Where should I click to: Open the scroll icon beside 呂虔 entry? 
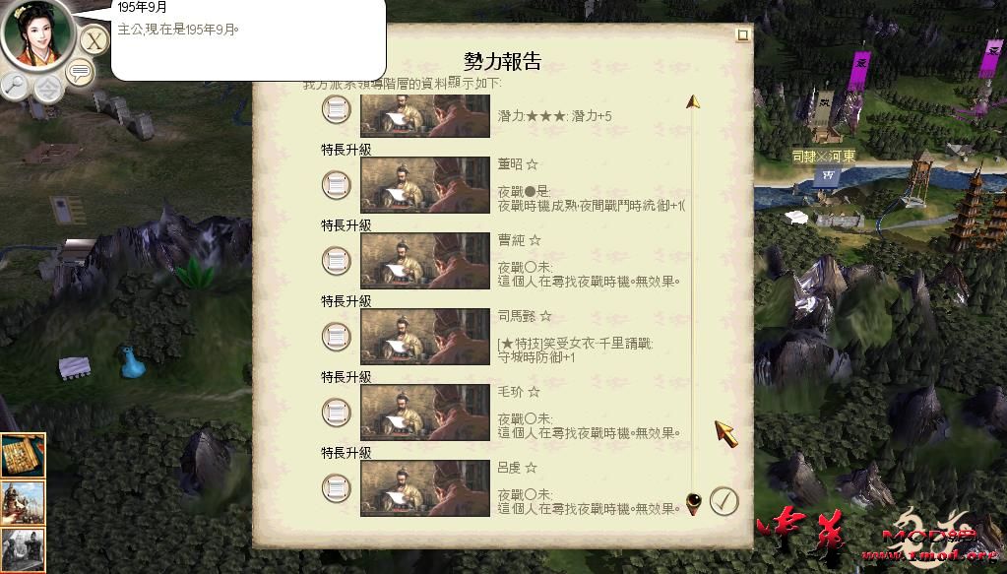pos(336,488)
